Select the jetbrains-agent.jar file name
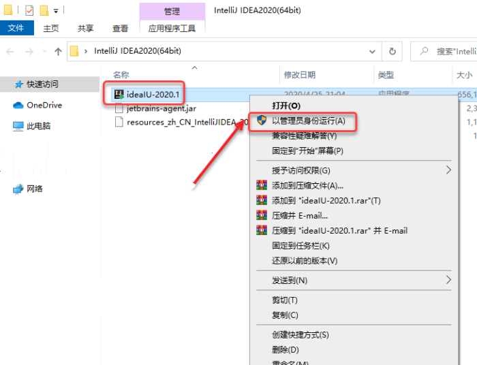This screenshot has height=365, width=477. click(x=161, y=108)
